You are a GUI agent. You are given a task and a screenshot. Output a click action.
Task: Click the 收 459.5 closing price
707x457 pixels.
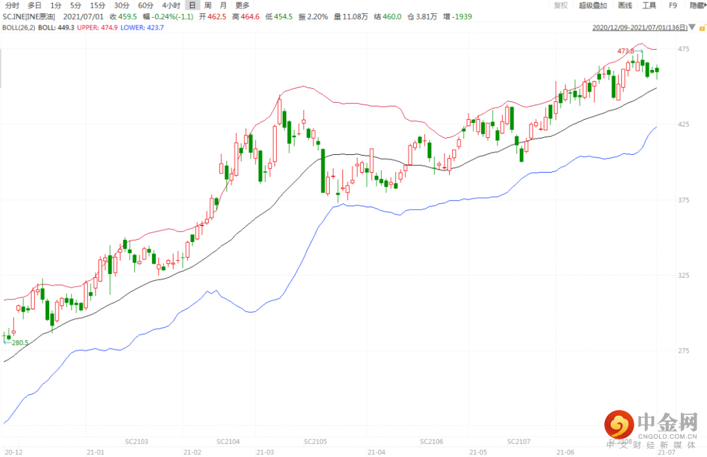click(123, 16)
